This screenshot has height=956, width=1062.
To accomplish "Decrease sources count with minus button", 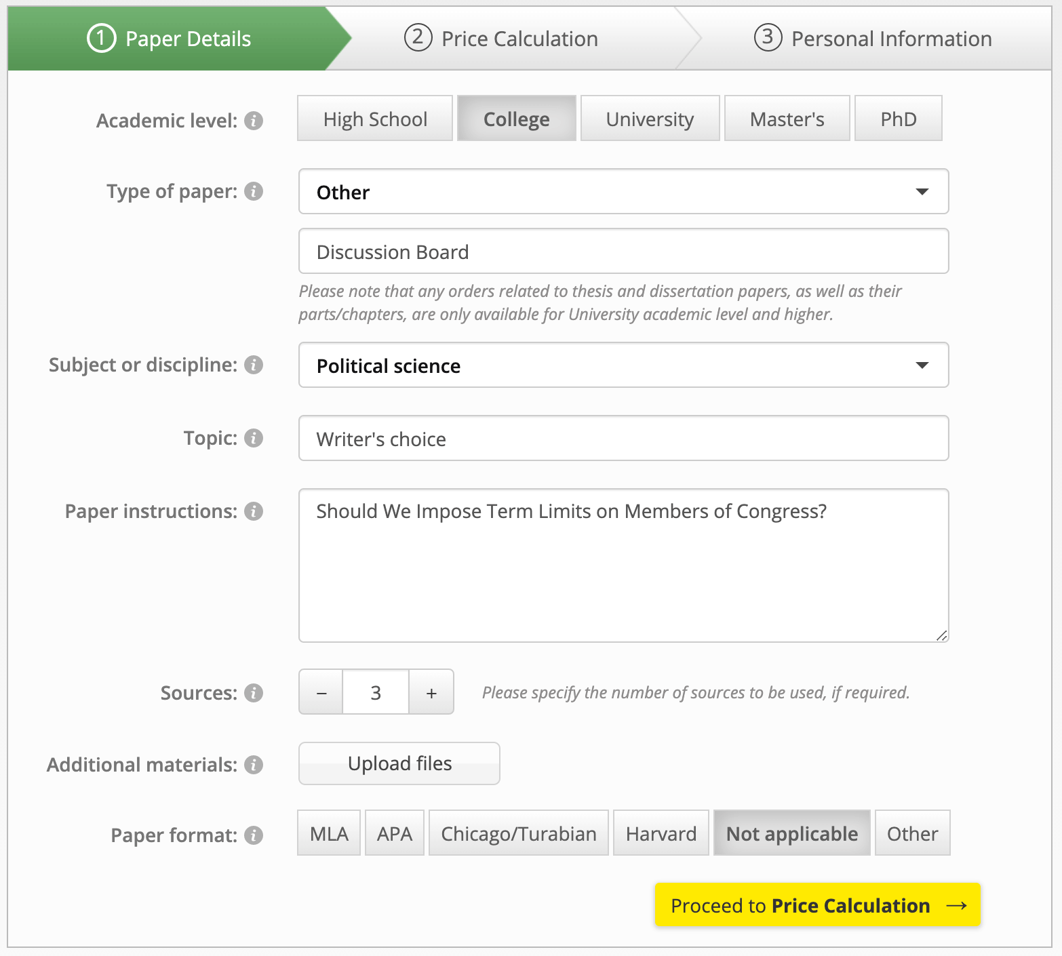I will 321,692.
